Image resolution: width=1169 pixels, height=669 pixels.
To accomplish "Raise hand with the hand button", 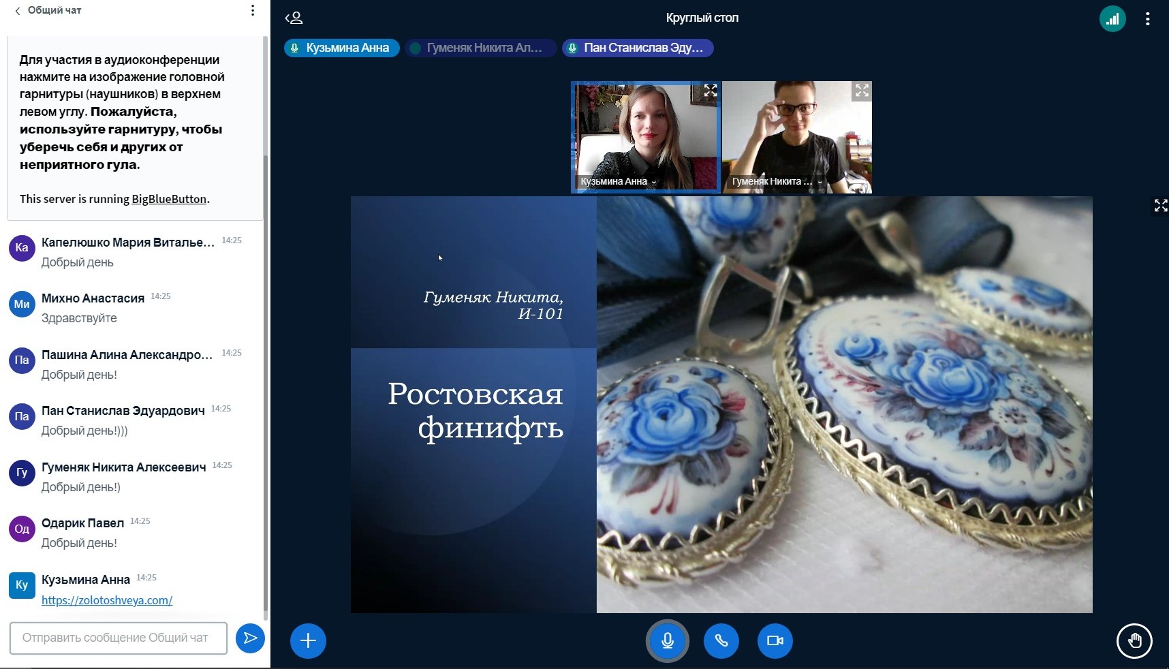I will point(1134,641).
